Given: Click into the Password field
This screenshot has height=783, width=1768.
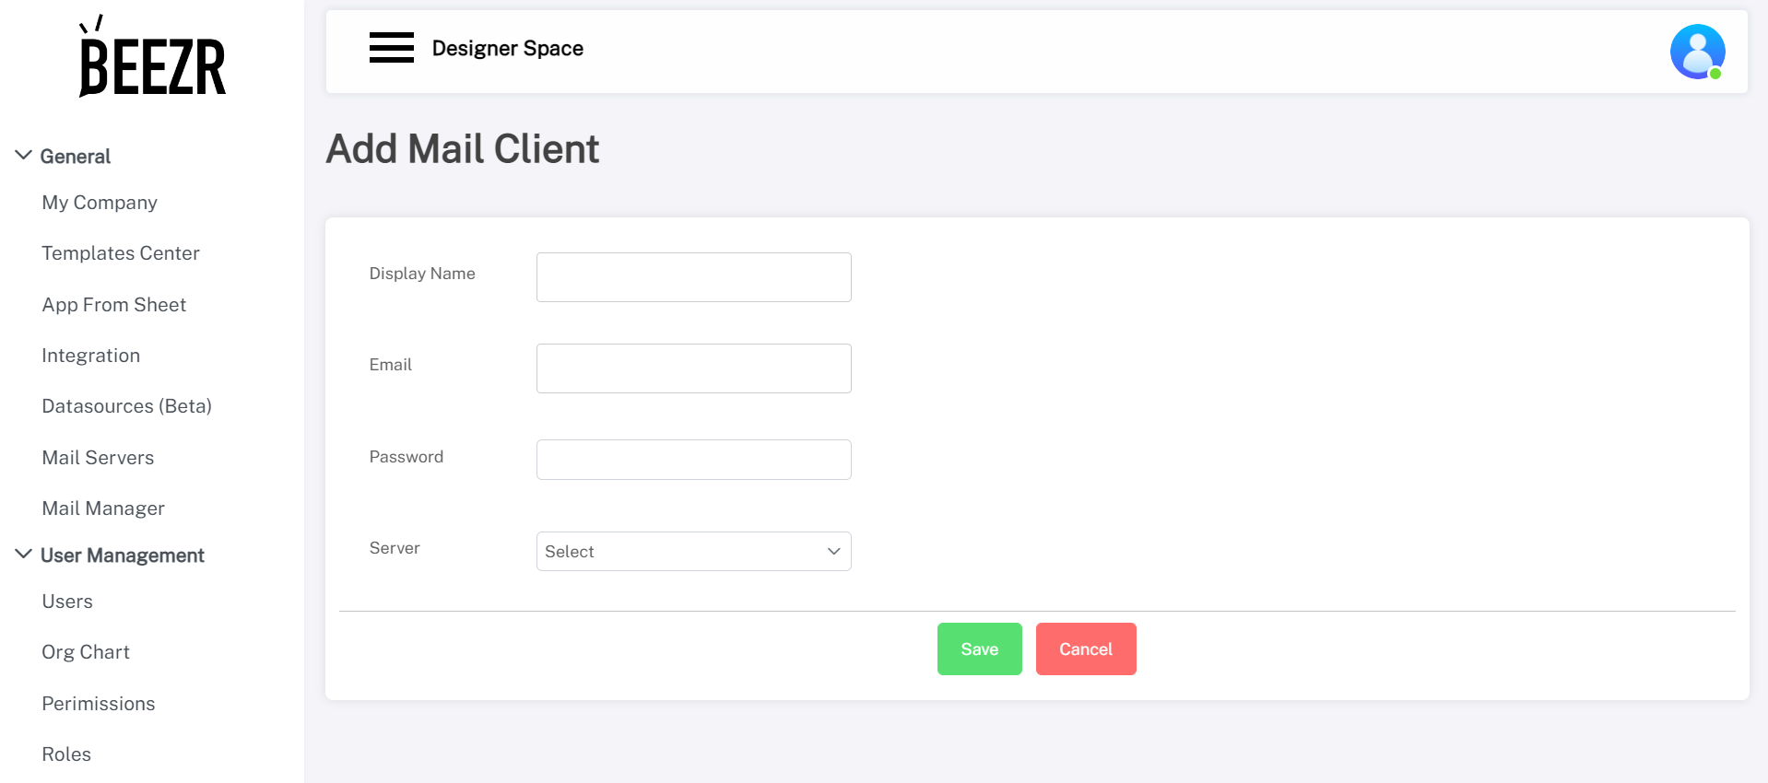Looking at the screenshot, I should pos(693,460).
